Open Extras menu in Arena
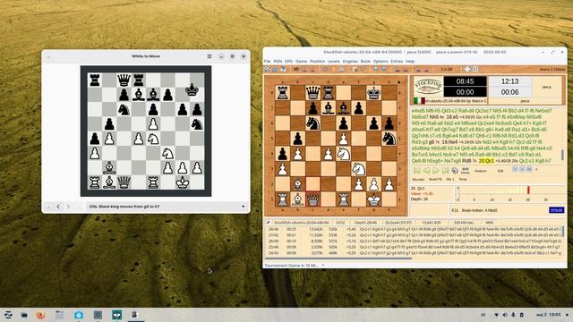 pyautogui.click(x=397, y=62)
